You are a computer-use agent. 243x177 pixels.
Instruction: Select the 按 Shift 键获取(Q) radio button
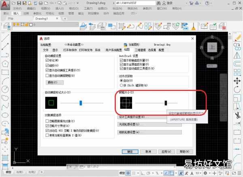122,85
